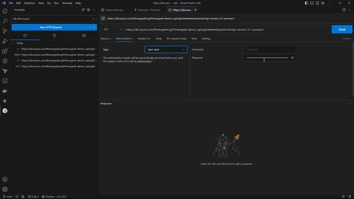
Task: Close the active https://dev.azu editor tab
Action: pyautogui.click(x=195, y=10)
